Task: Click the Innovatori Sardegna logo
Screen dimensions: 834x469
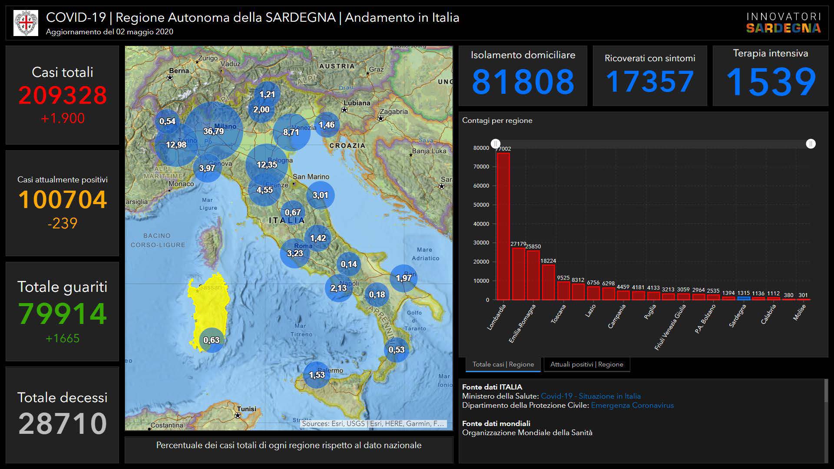Action: point(783,23)
